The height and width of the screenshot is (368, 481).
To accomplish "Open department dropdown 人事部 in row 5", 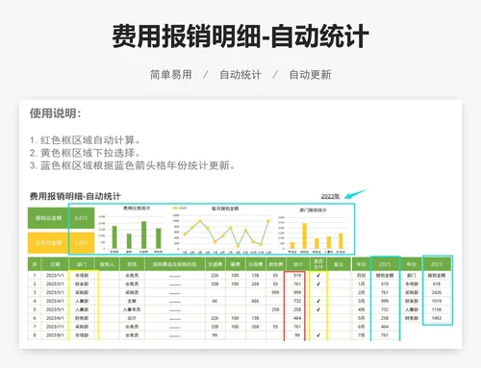I will pyautogui.click(x=82, y=309).
